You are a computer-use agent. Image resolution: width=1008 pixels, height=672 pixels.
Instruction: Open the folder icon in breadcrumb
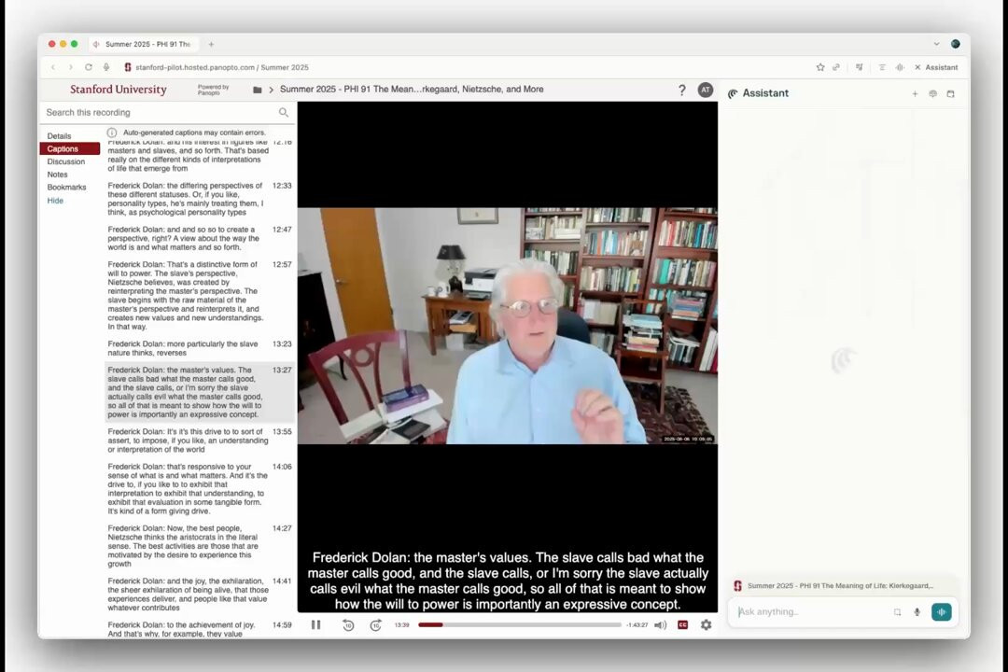(x=258, y=90)
